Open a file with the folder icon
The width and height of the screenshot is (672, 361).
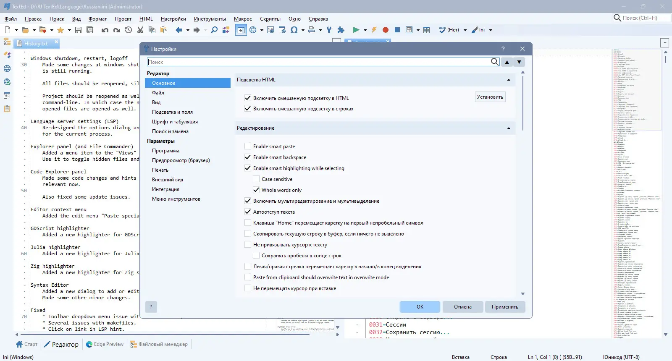(x=25, y=30)
